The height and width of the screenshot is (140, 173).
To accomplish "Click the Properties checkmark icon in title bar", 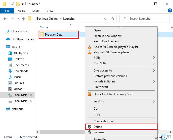I will pyautogui.click(x=12, y=4).
